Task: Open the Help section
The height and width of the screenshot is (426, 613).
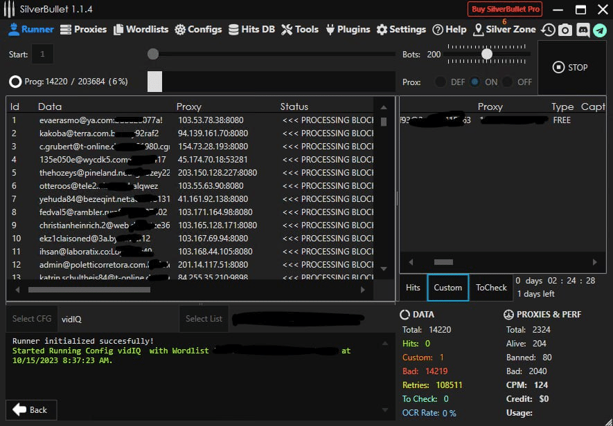Action: pos(450,30)
